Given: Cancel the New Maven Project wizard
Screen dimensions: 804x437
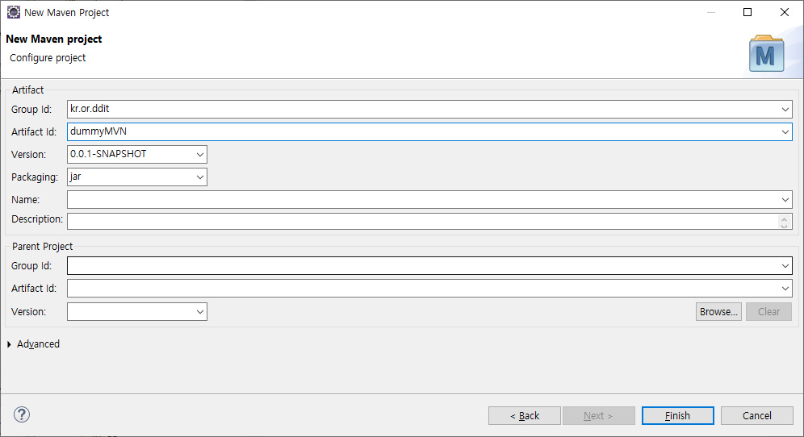Looking at the screenshot, I should (x=757, y=415).
